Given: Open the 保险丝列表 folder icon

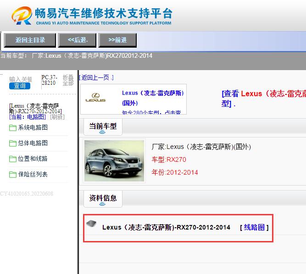Looking at the screenshot, I should point(13,175).
